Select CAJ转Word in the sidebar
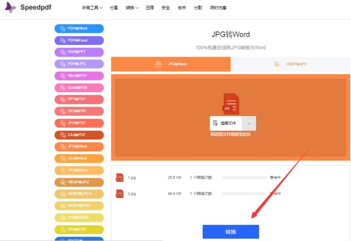 click(x=79, y=159)
